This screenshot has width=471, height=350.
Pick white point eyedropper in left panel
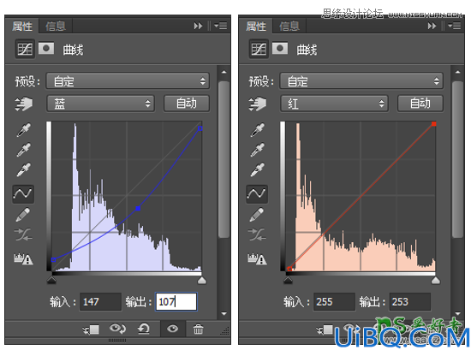(23, 169)
